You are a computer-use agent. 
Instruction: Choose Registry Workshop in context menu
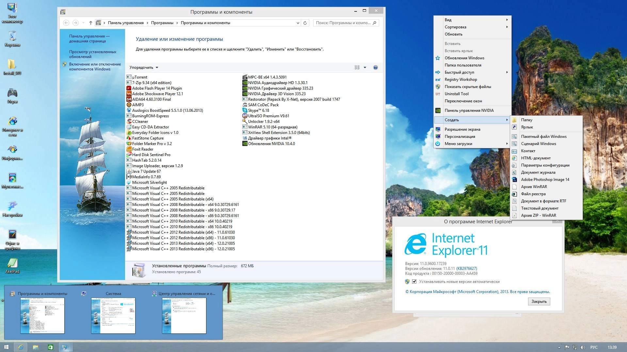pyautogui.click(x=473, y=80)
